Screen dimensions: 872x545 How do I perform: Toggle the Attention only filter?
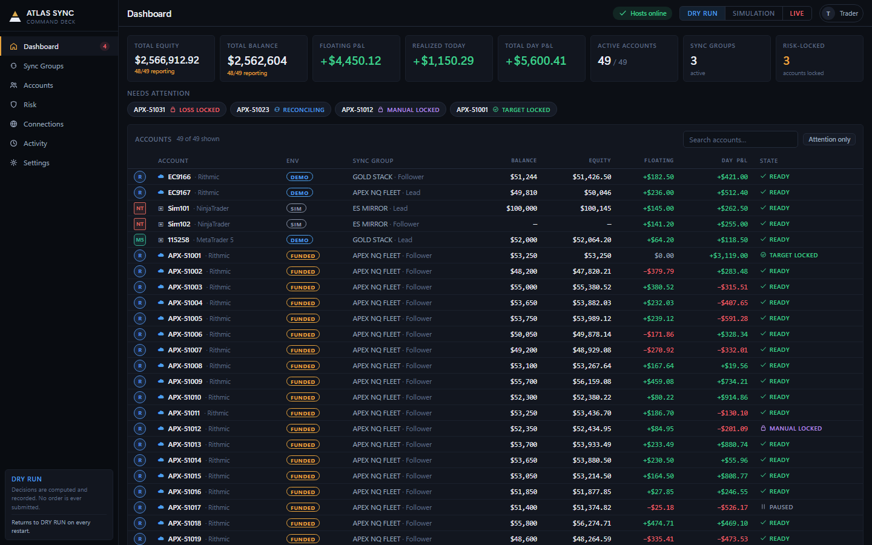(829, 139)
